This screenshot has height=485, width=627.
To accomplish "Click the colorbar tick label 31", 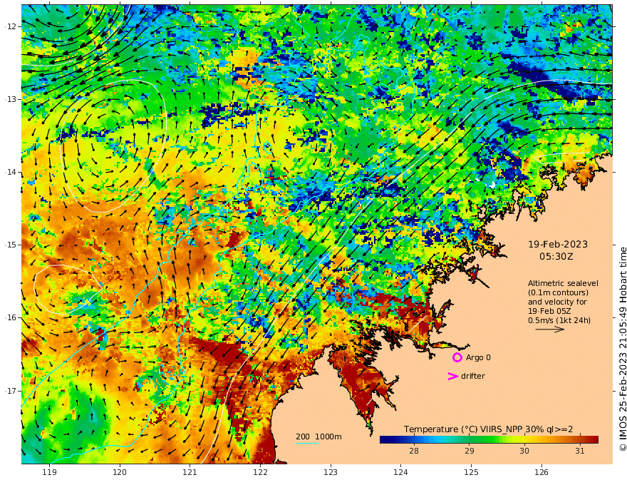I will (x=579, y=451).
